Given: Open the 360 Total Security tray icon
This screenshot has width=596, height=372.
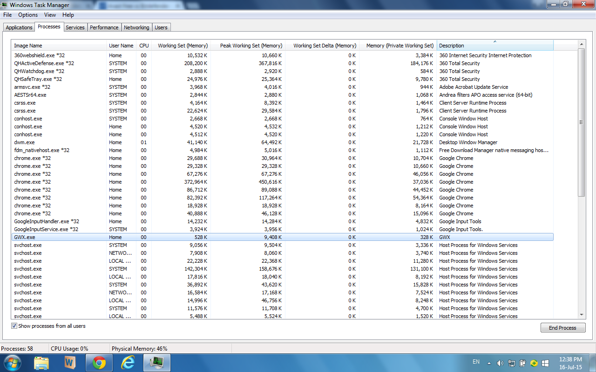Looking at the screenshot, I should coord(534,363).
